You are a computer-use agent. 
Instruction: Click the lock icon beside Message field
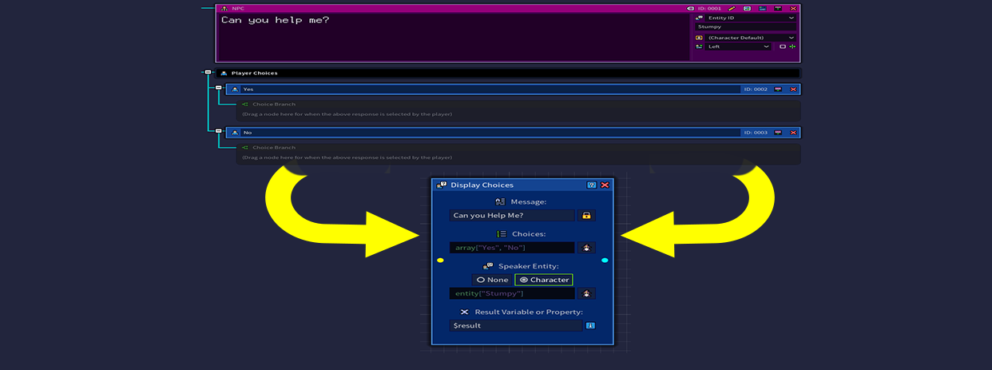point(586,215)
